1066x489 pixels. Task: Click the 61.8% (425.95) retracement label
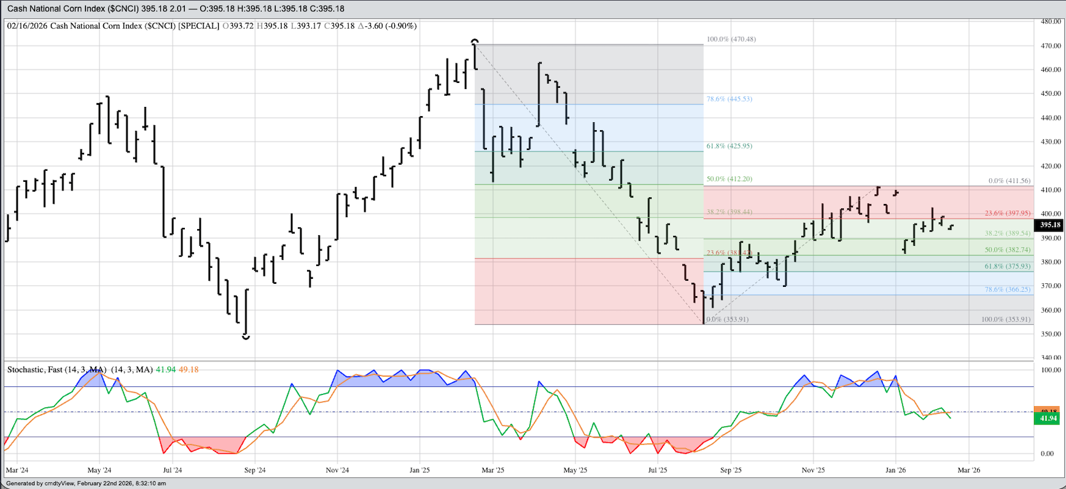[x=729, y=146]
